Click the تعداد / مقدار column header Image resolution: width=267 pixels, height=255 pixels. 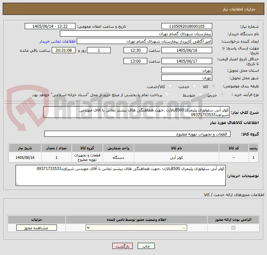click(x=57, y=148)
